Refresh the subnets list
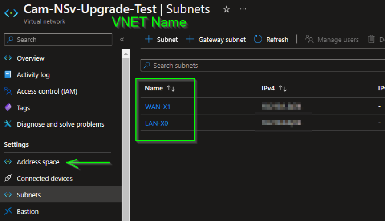This screenshot has width=385, height=222. coord(271,40)
